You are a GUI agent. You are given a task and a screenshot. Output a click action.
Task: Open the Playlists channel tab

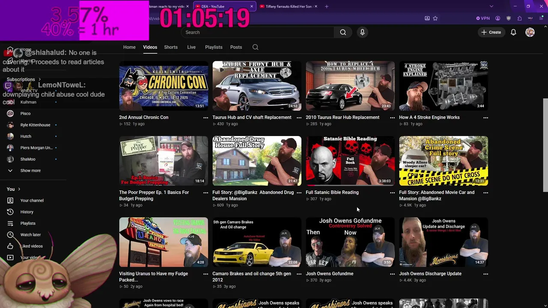click(x=214, y=47)
